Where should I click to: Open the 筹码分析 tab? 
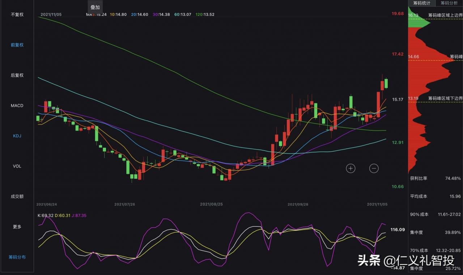tap(449, 3)
